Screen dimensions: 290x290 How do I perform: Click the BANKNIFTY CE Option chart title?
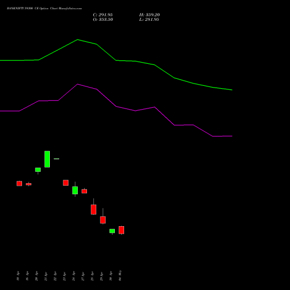(44, 9)
